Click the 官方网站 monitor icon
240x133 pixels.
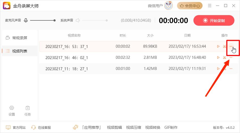8,127
